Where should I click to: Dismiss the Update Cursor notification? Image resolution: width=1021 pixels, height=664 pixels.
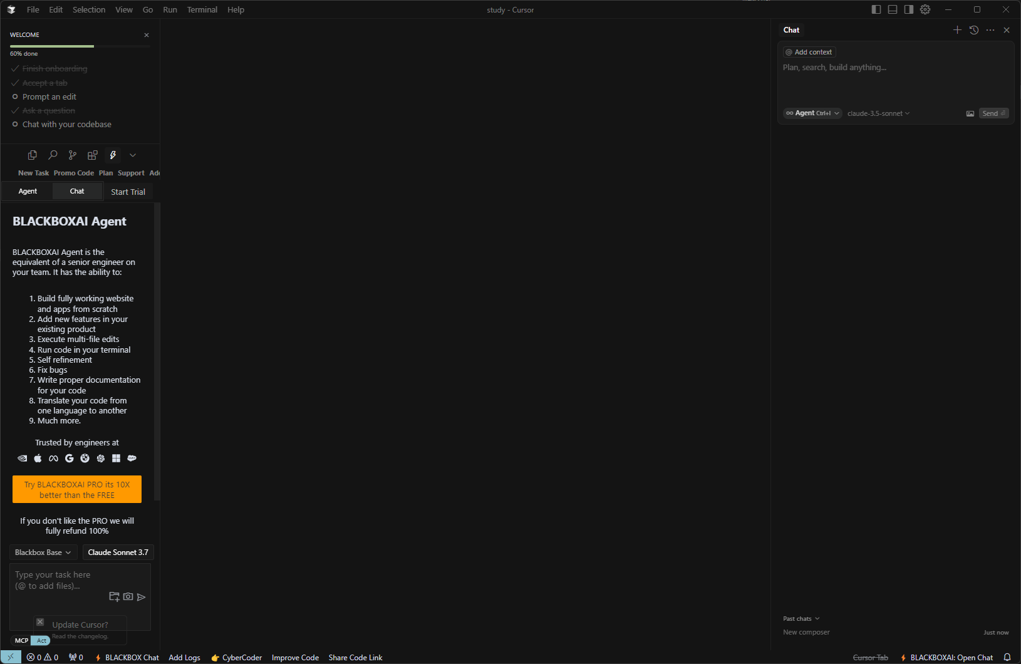point(40,622)
